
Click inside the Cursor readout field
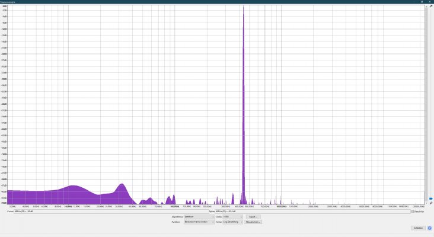point(111,212)
